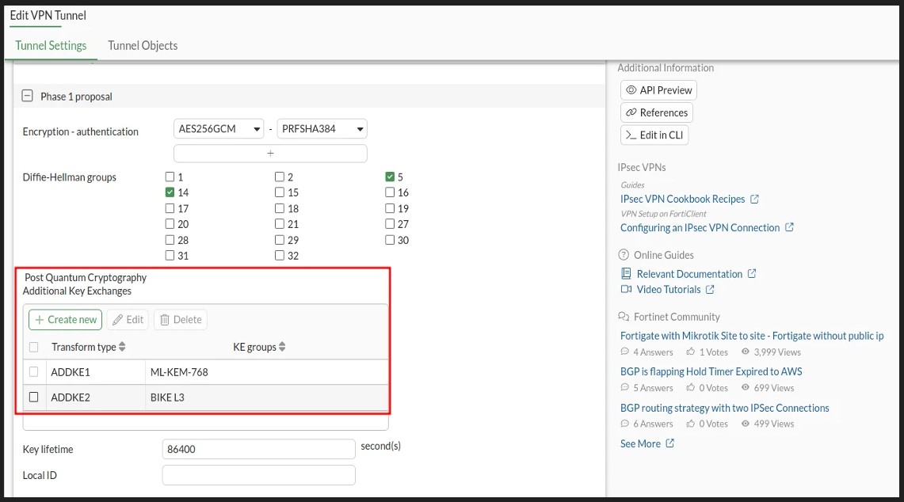Click the external link icon beside IPsec VPN Cookbook Recipes
This screenshot has height=502, width=904.
click(x=754, y=199)
